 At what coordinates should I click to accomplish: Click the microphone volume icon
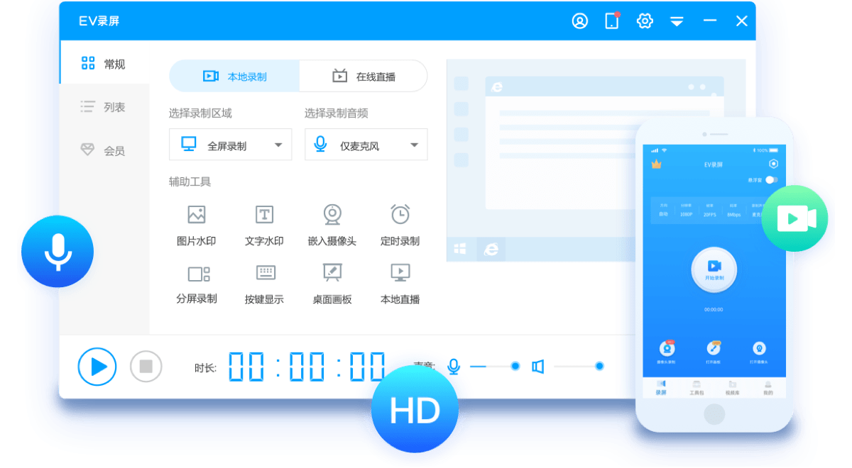pos(454,367)
